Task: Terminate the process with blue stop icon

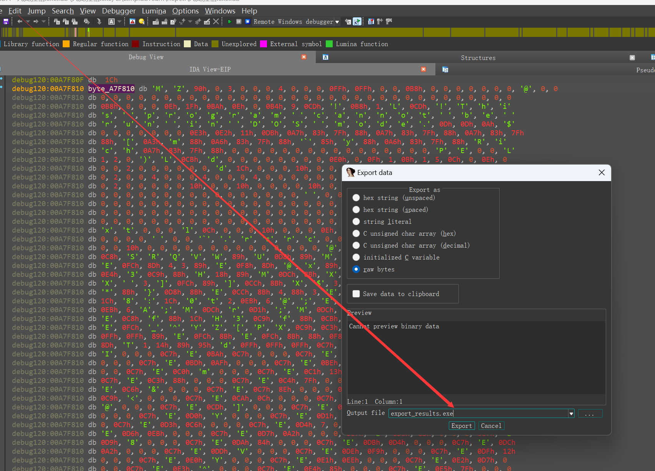Action: (x=248, y=22)
